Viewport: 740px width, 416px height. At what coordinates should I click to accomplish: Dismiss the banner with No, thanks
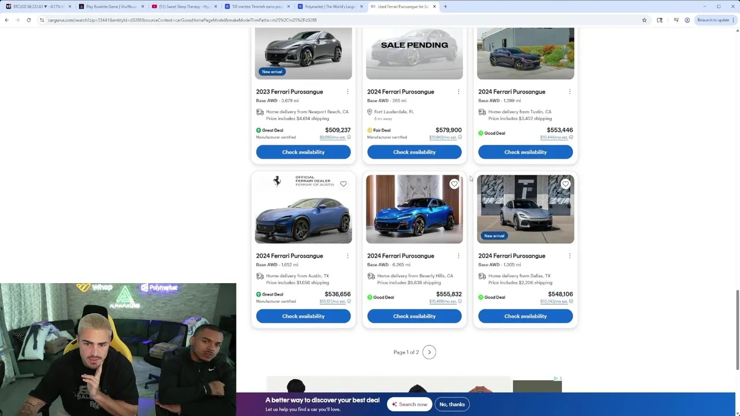452,404
